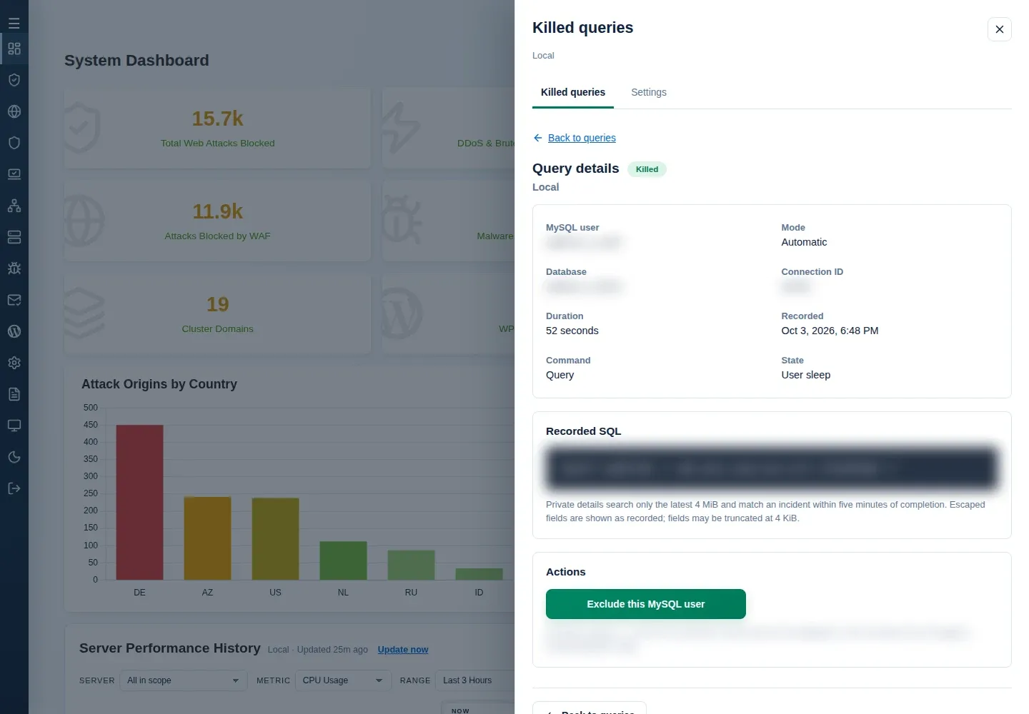Toggle dark mode moon icon
The width and height of the screenshot is (1029, 714).
pos(14,457)
